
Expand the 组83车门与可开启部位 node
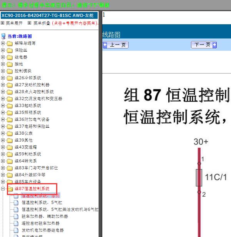pyautogui.click(x=3, y=168)
